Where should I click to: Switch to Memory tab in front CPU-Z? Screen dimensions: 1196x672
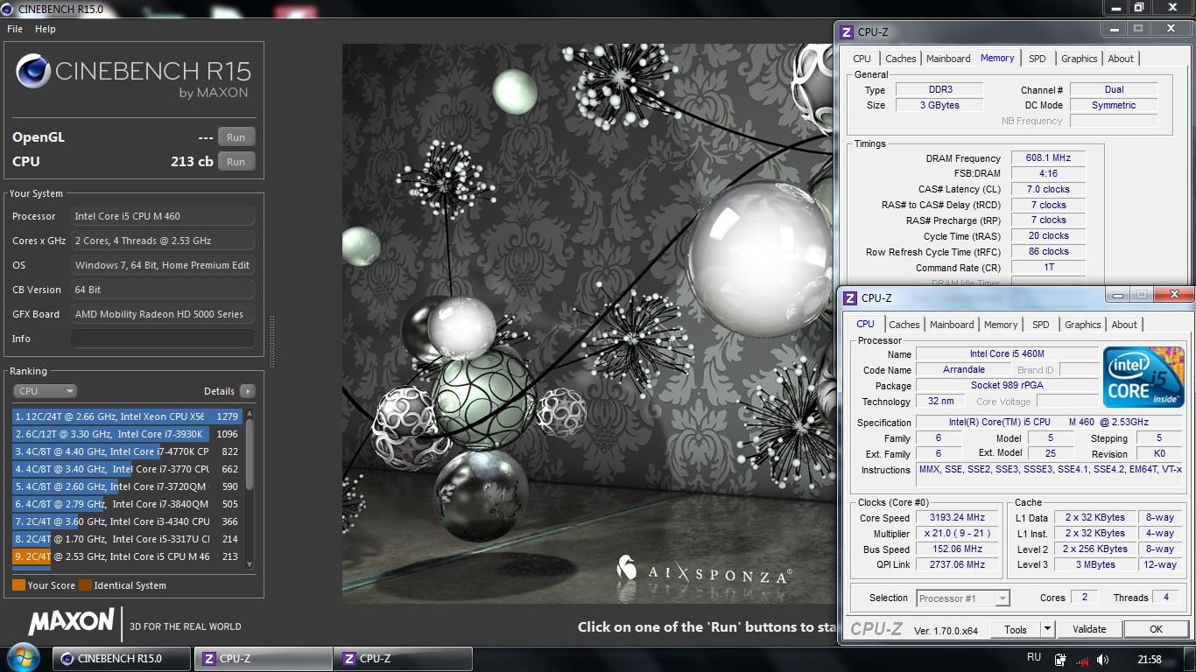point(1001,325)
